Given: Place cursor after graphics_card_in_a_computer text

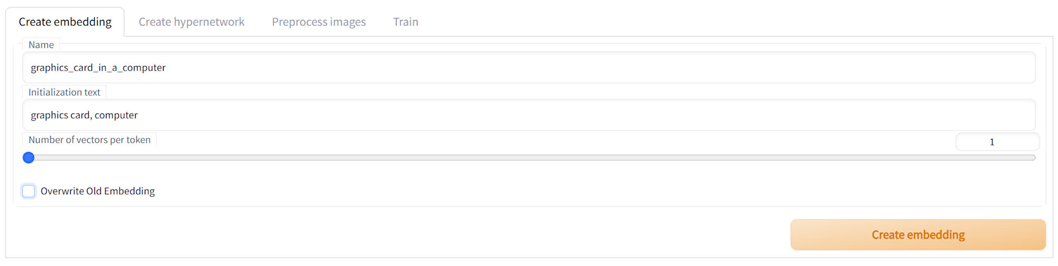Looking at the screenshot, I should pyautogui.click(x=166, y=68).
